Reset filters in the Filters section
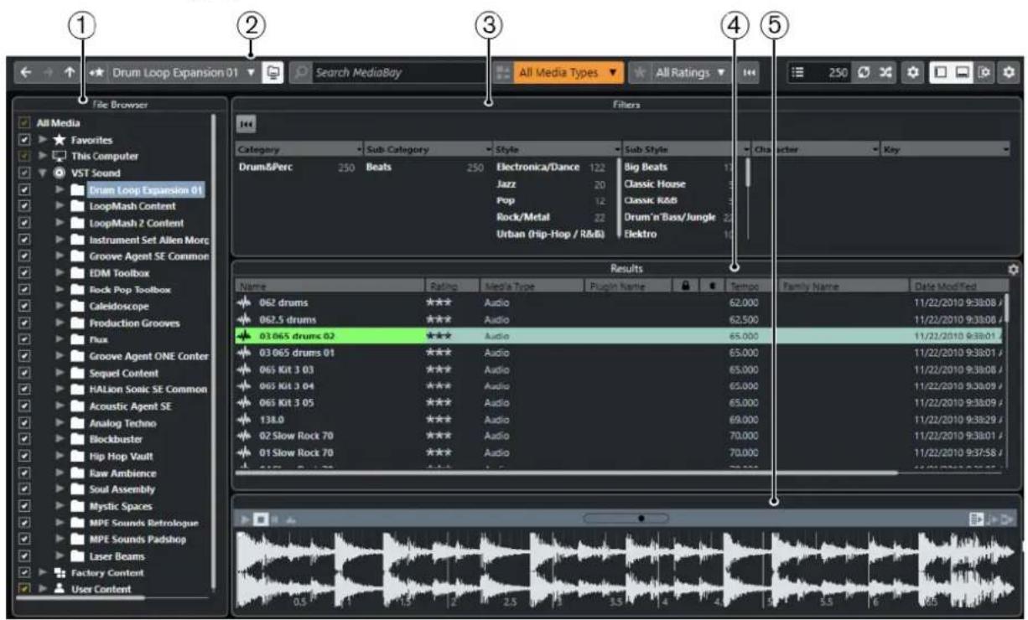 pos(247,123)
